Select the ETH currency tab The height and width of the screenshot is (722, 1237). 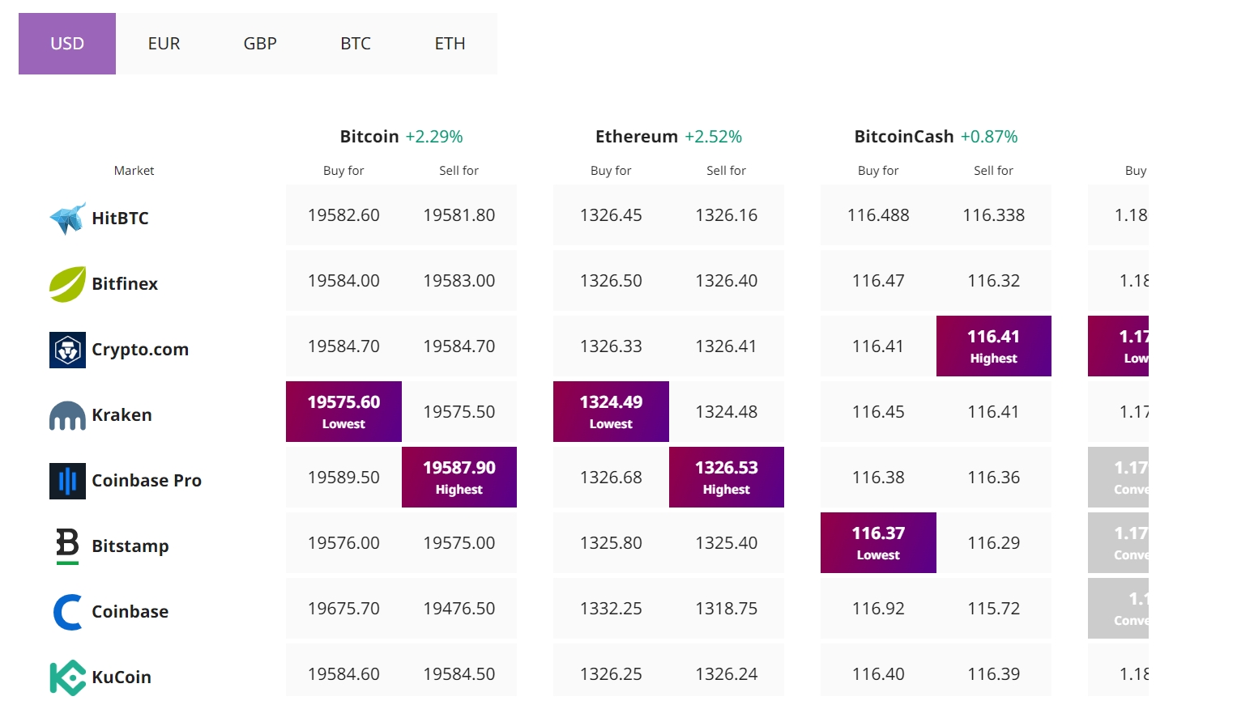450,44
